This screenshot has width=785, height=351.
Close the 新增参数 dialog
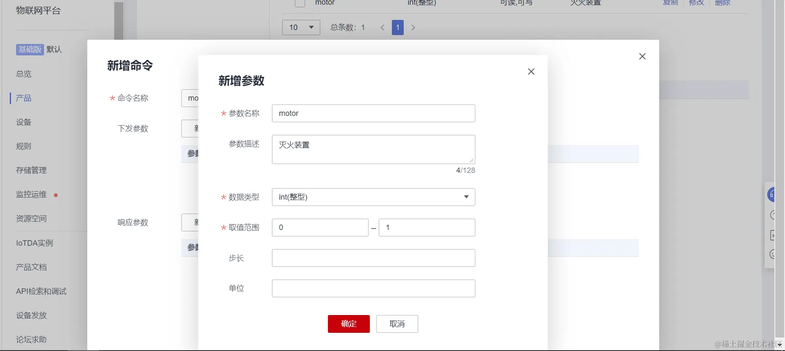[x=531, y=72]
